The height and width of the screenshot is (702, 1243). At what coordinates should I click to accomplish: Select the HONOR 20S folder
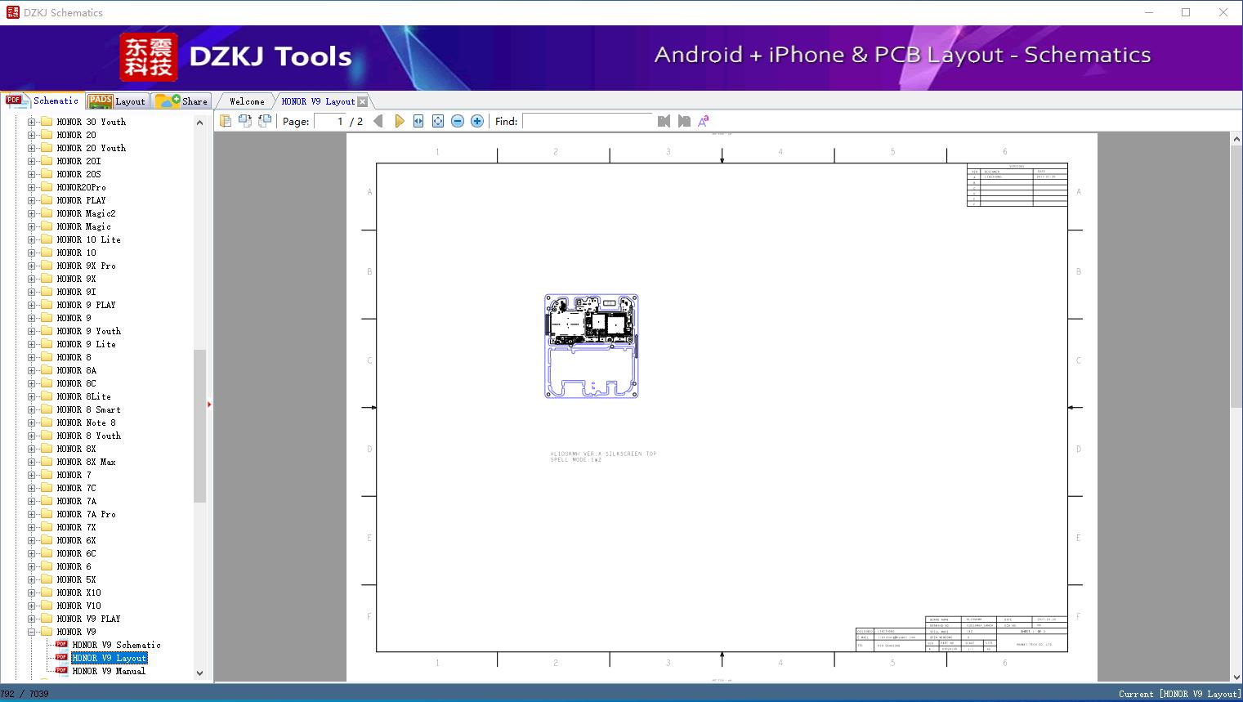tap(78, 174)
